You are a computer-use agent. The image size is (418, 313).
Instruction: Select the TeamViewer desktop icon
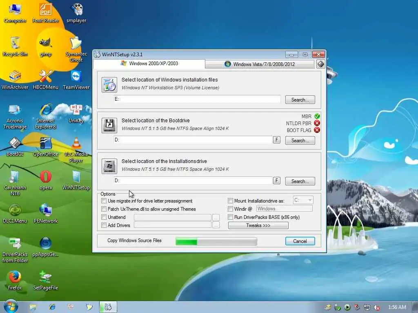76,80
